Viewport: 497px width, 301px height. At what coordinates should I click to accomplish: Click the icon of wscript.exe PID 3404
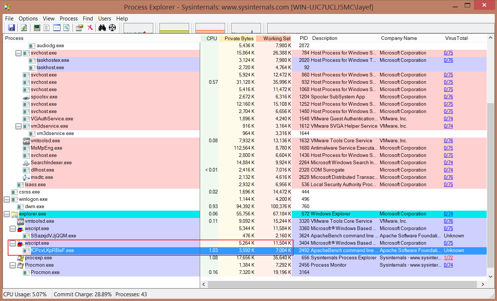point(20,243)
